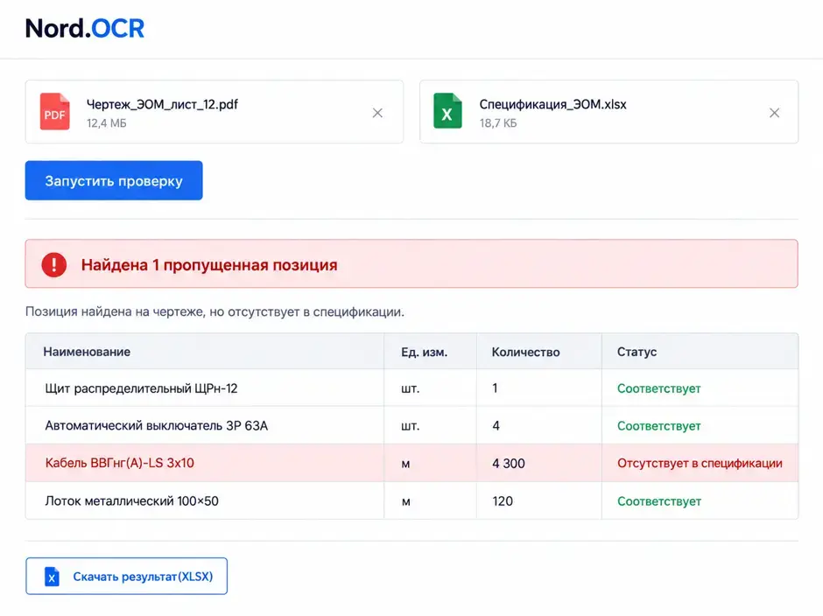Remove Спецификация_ЭОМ.xlsx with its X icon
823x616 pixels.
click(774, 113)
